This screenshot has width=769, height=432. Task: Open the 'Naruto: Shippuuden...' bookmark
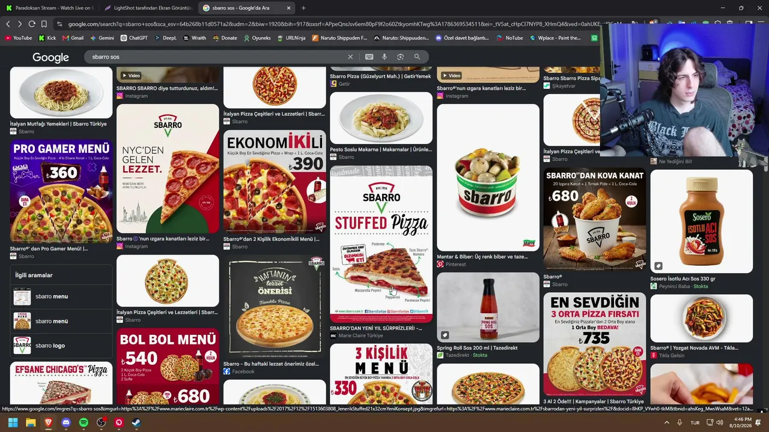(x=401, y=38)
